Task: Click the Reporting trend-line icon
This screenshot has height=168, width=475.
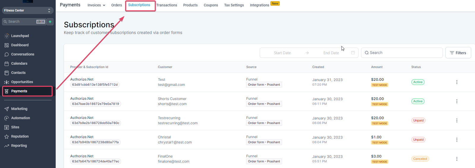Action: [x=7, y=146]
